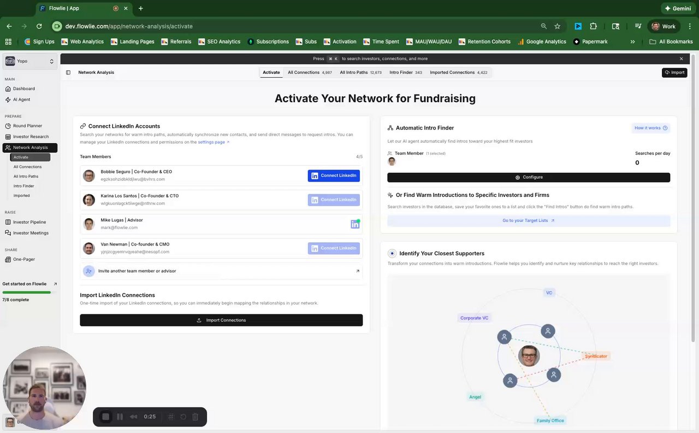Click the Configure button

529,177
